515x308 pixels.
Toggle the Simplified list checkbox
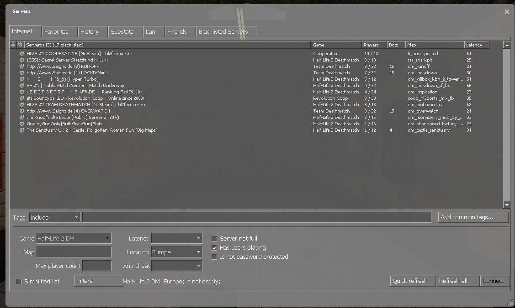19,282
